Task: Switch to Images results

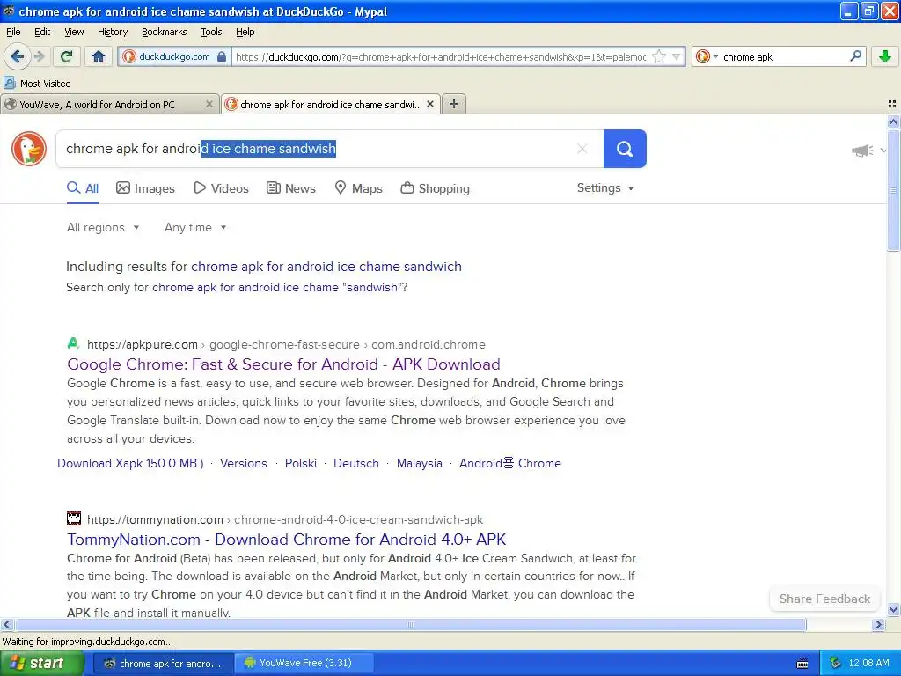Action: tap(145, 188)
